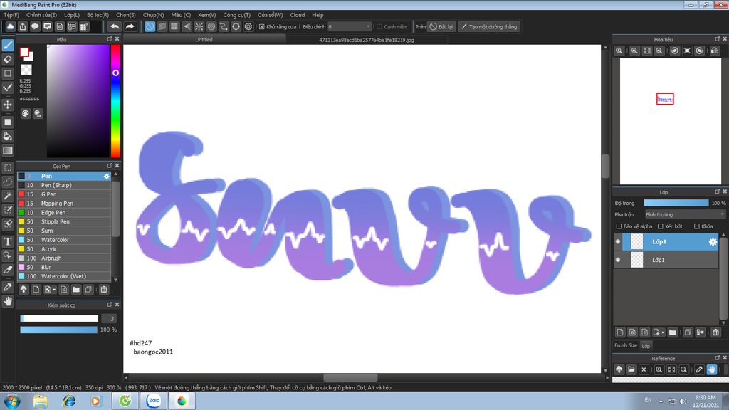
Task: Select the Move tool
Action: [x=8, y=105]
